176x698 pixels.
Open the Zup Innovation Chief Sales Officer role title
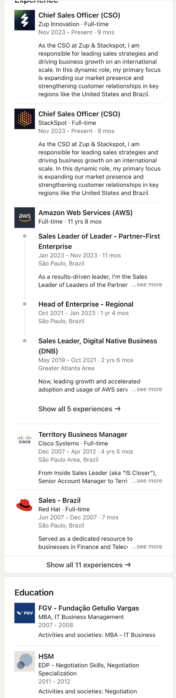point(79,15)
